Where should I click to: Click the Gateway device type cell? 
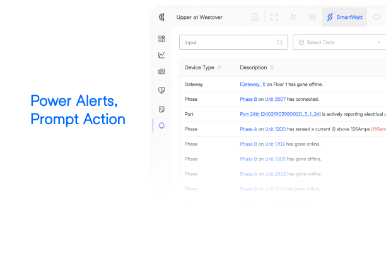(x=207, y=84)
